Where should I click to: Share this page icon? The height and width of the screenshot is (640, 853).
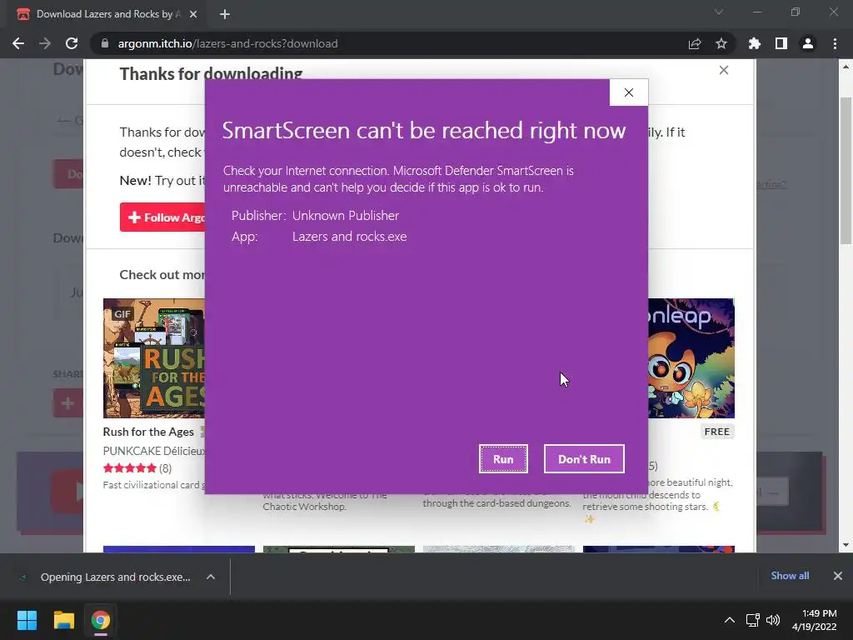(x=695, y=43)
